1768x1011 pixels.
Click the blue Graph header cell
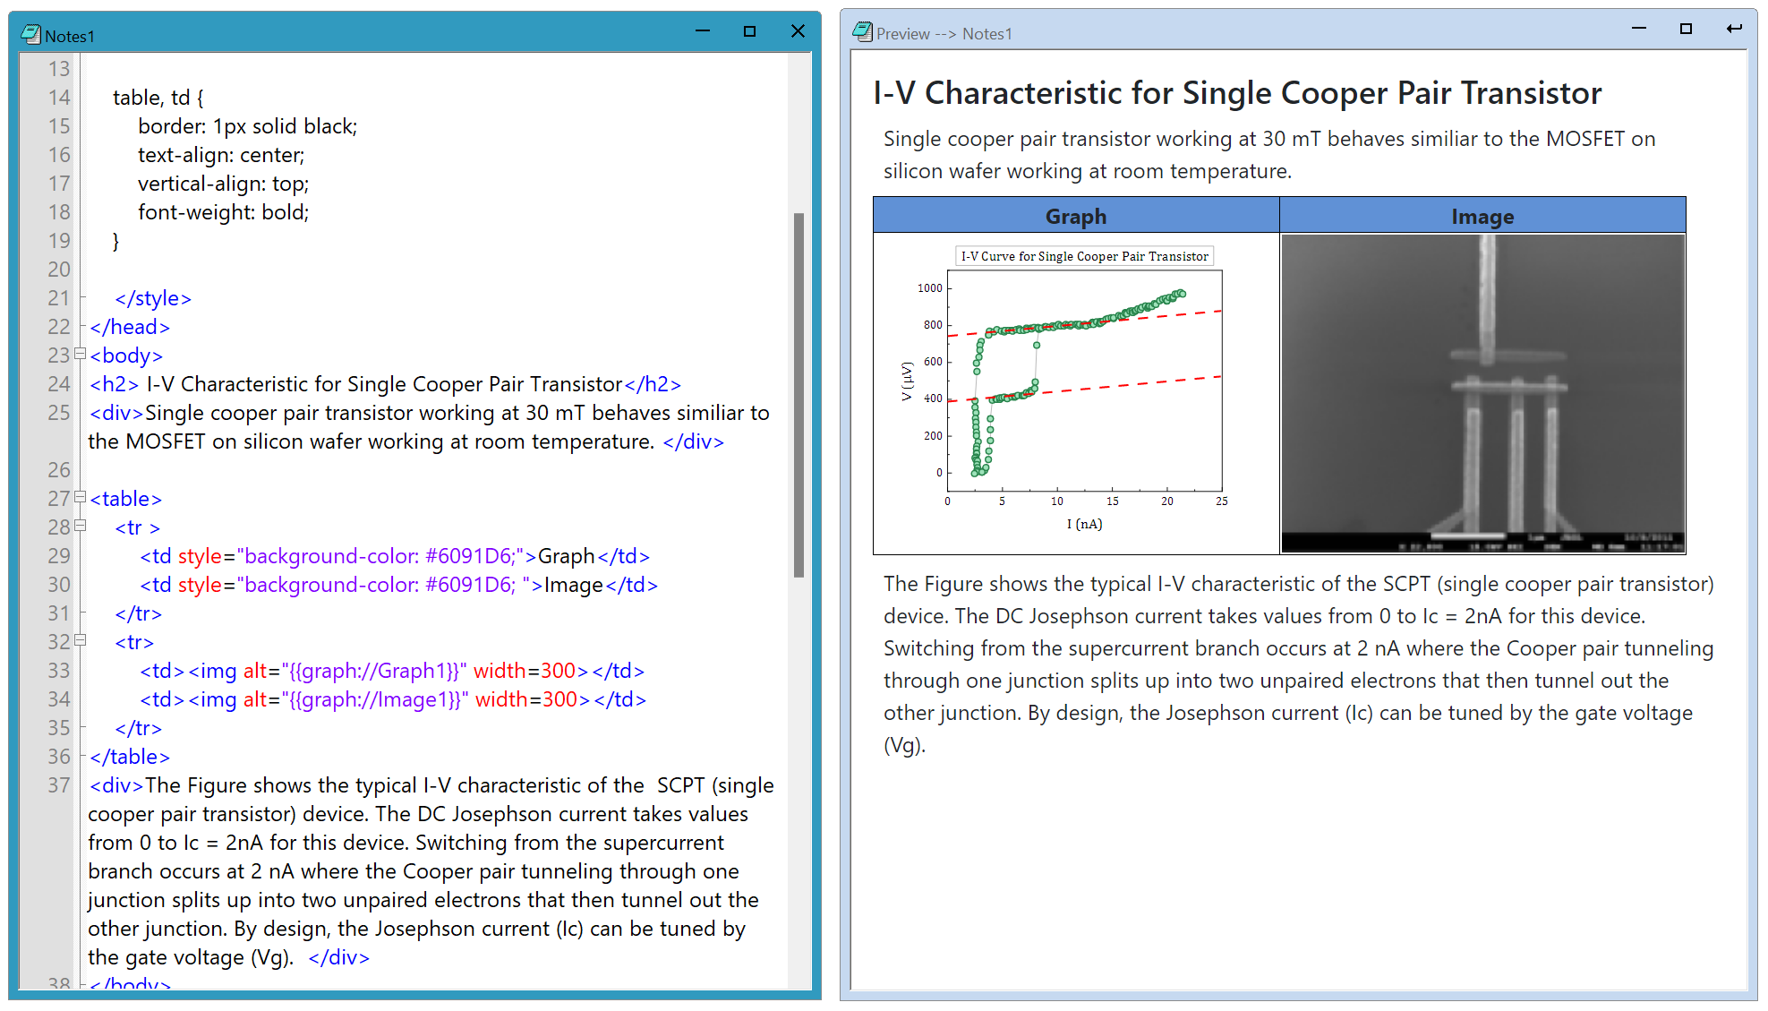coord(1075,217)
